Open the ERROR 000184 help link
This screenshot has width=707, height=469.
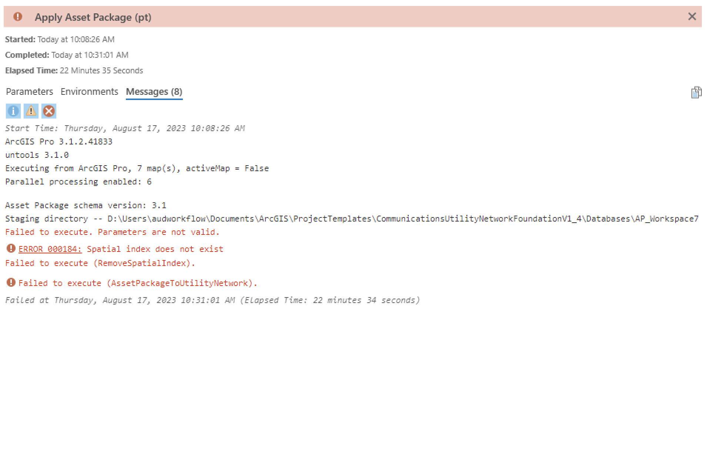point(50,249)
